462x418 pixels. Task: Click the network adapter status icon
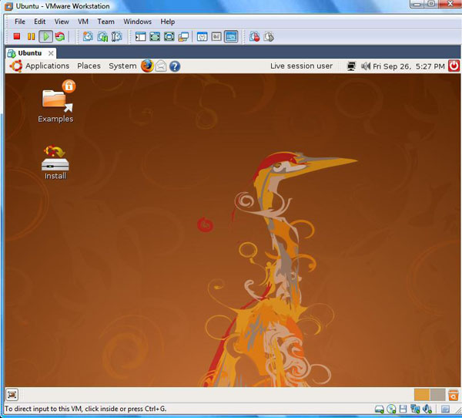tap(415, 410)
